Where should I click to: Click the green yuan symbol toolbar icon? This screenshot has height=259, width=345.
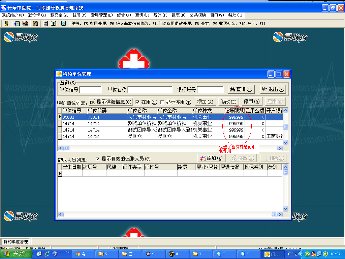(54, 23)
